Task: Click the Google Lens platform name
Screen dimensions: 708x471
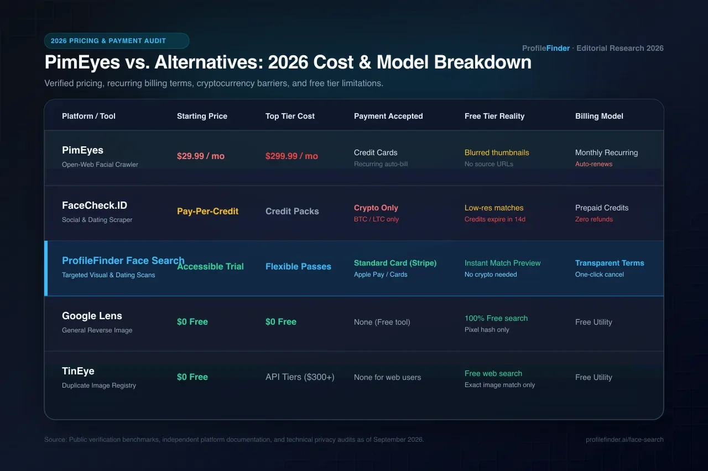Action: pyautogui.click(x=92, y=316)
